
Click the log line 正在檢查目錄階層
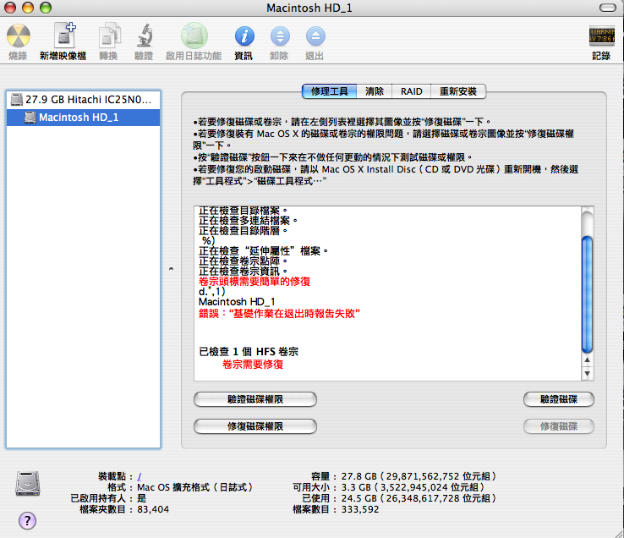coord(244,231)
